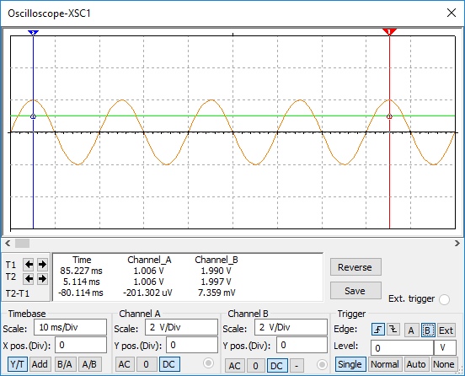Image resolution: width=465 pixels, height=376 pixels.
Task: Click Channel_A difference -201.302 uV
Action: (147, 293)
